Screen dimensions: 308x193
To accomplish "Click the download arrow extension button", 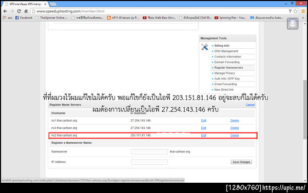I will point(293,24).
